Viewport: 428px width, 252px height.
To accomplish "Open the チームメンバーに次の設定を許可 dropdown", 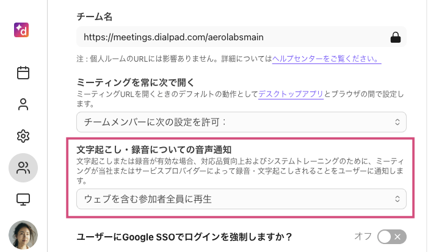I will tap(241, 122).
